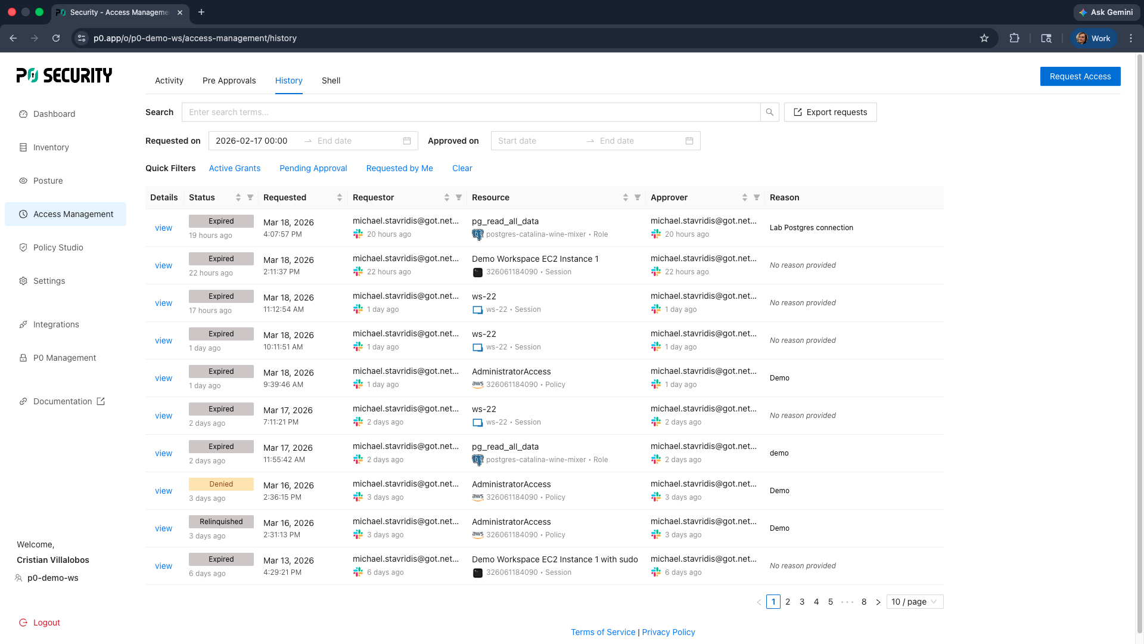Click the Status column filter icon
The image size is (1144, 644).
pyautogui.click(x=250, y=197)
